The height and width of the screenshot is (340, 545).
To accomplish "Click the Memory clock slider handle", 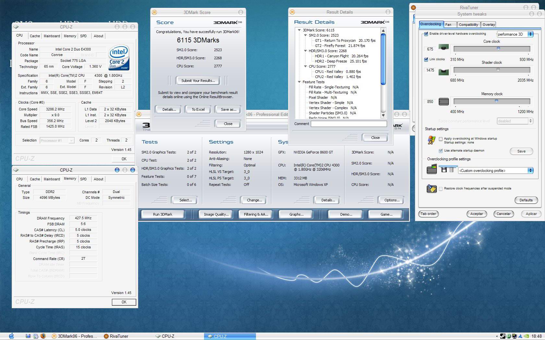I will pyautogui.click(x=496, y=101).
